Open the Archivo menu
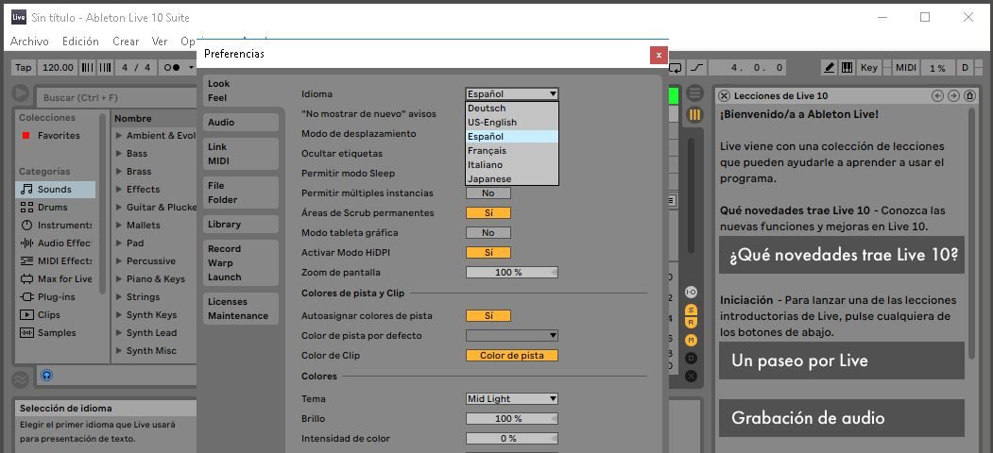The height and width of the screenshot is (453, 993). 30,42
